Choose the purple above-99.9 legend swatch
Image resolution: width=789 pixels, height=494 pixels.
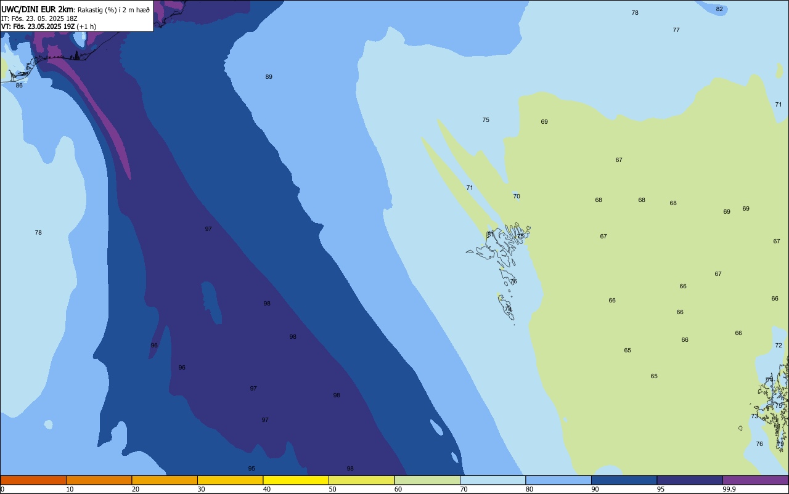(x=755, y=480)
